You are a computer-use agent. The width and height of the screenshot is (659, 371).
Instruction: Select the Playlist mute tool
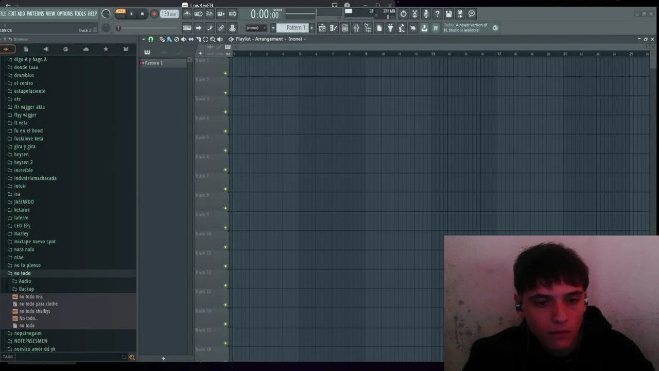[183, 39]
